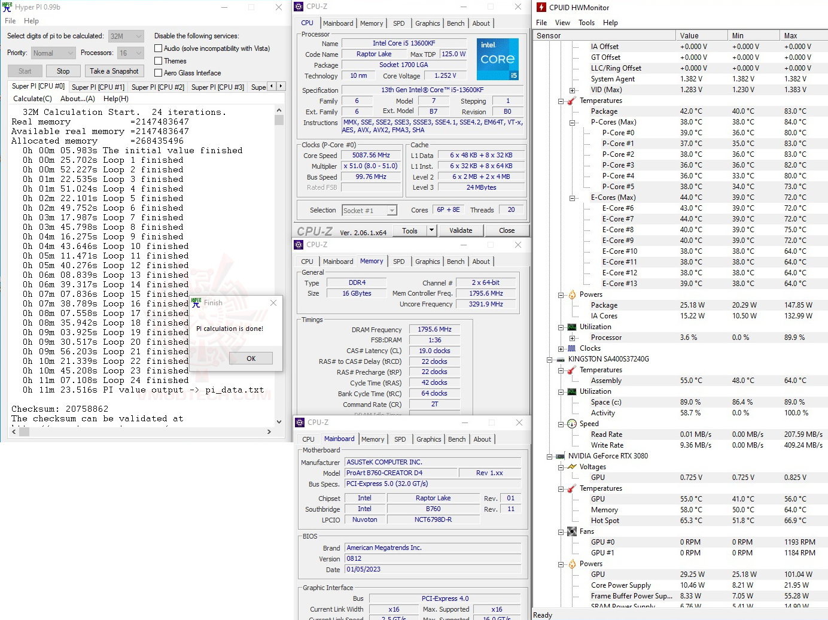The width and height of the screenshot is (828, 620).
Task: Open the Tools dropdown arrow in CPU-Z
Action: (431, 230)
